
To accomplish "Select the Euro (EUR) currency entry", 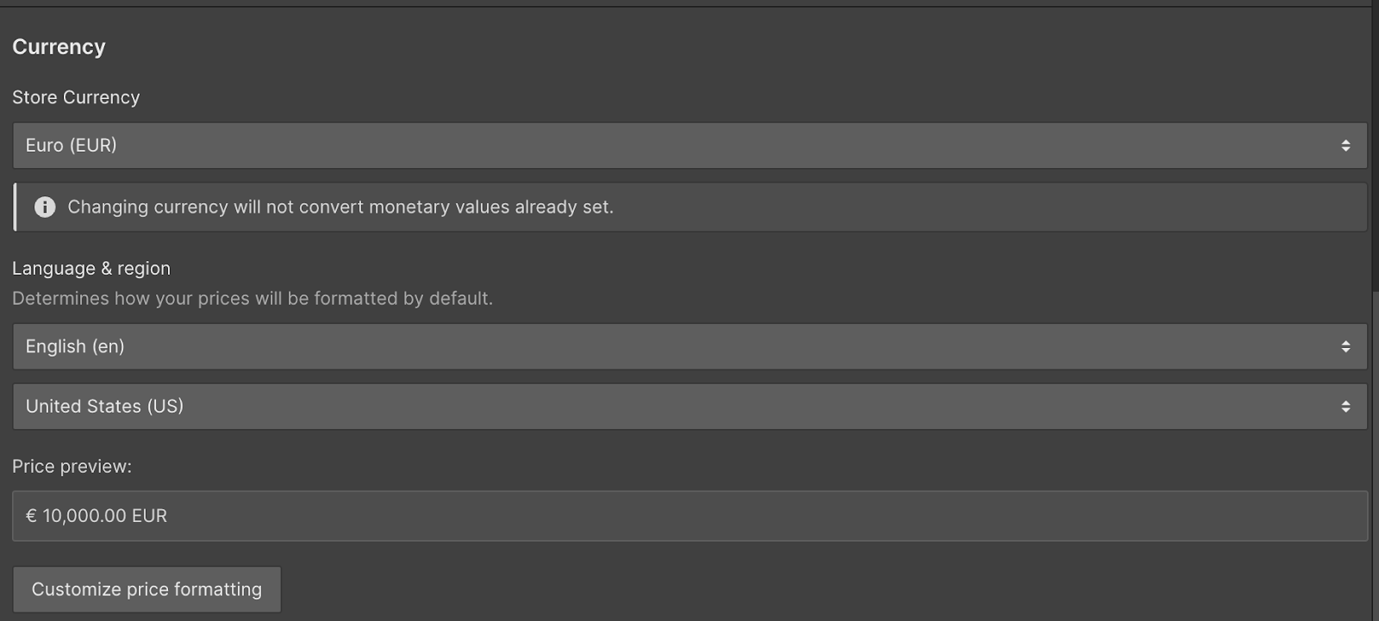I will click(x=71, y=146).
